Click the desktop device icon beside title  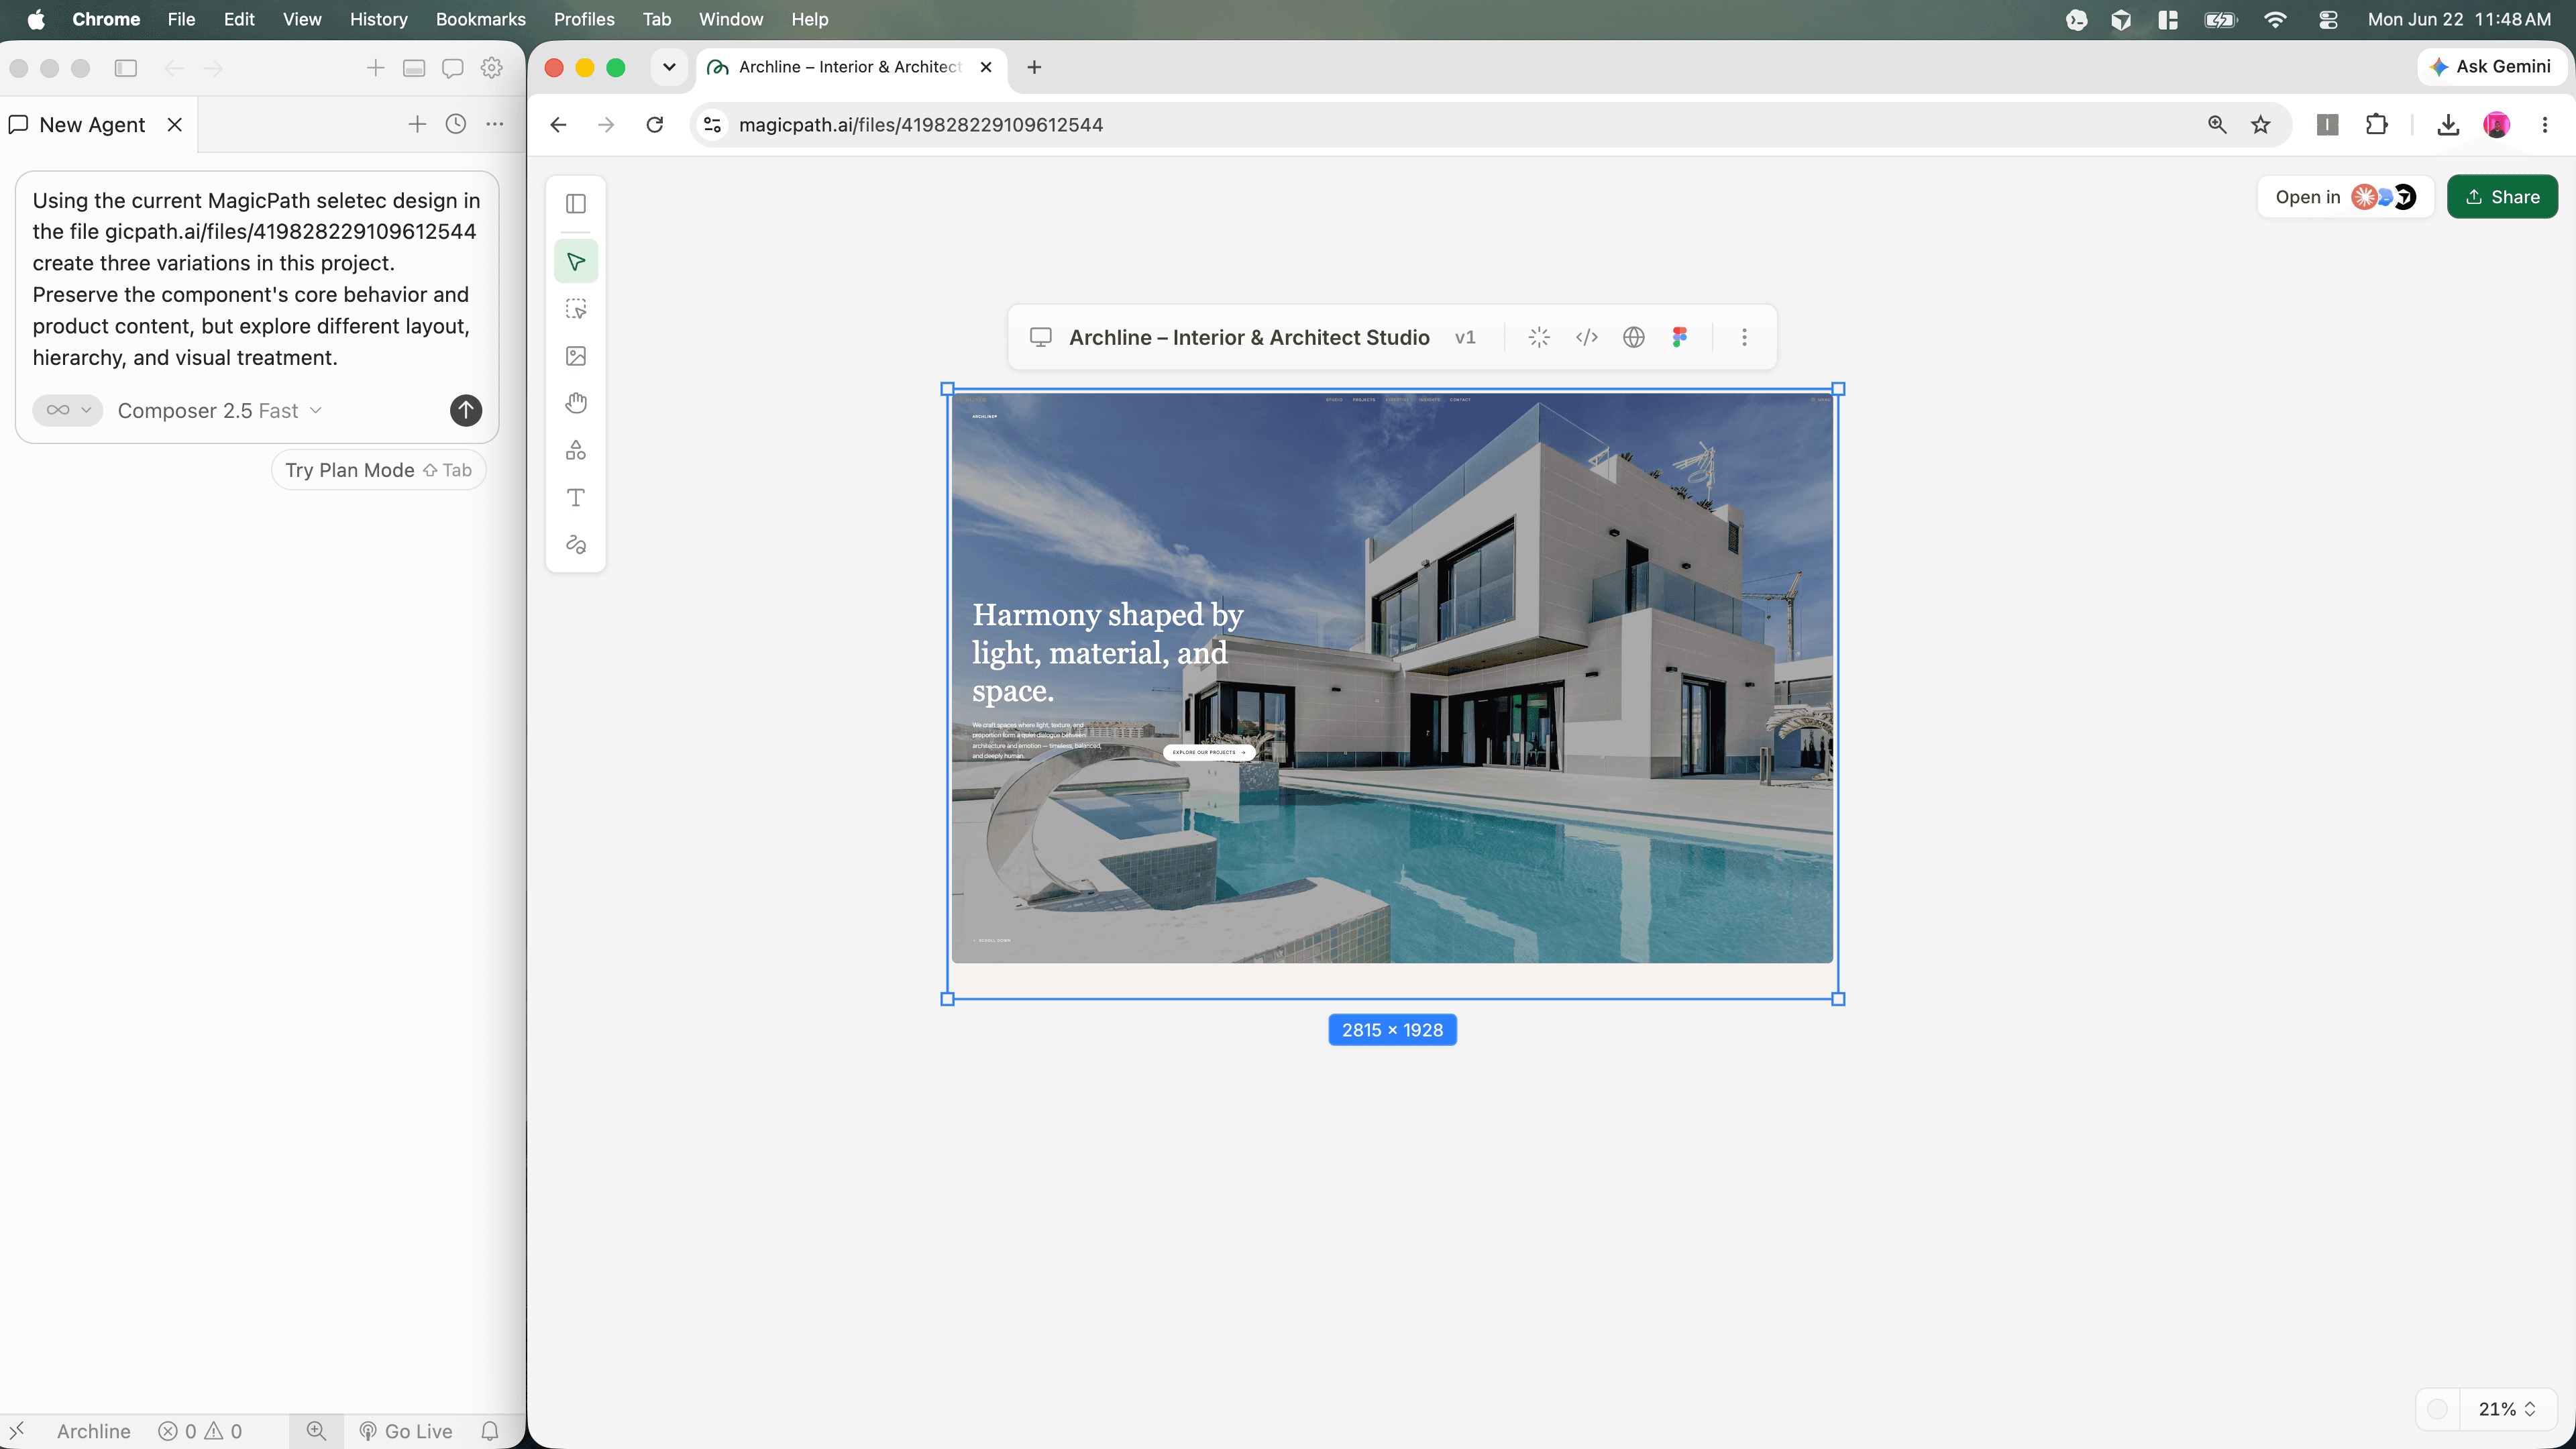tap(1041, 338)
